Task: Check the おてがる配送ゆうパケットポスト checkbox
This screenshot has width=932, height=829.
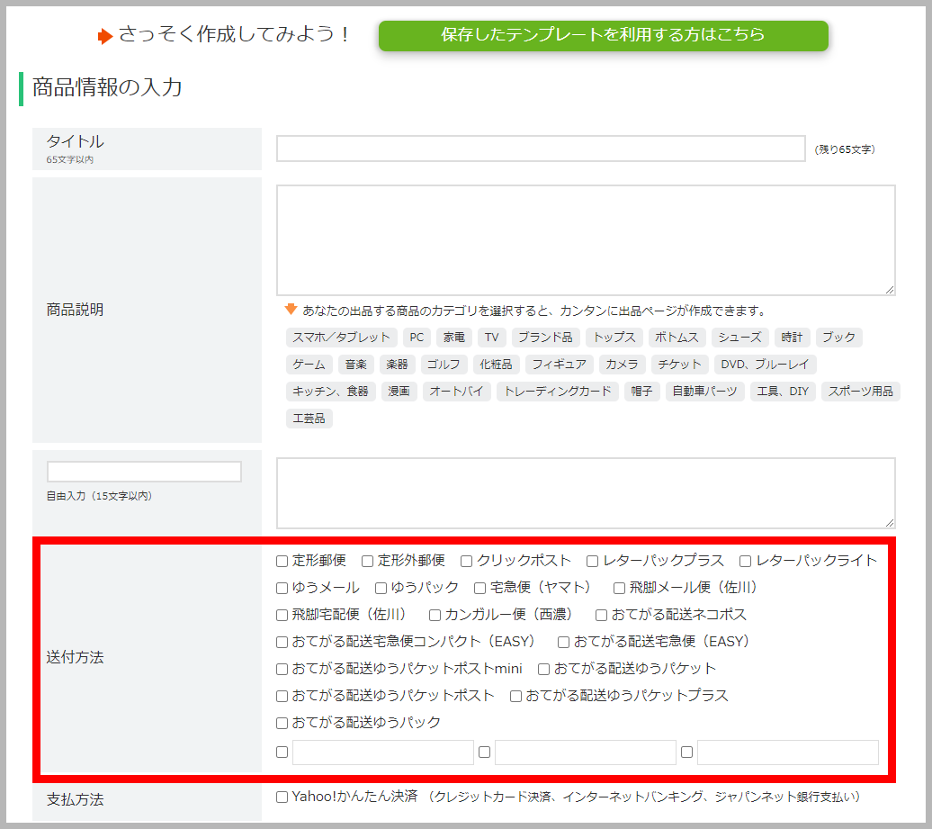Action: point(282,697)
